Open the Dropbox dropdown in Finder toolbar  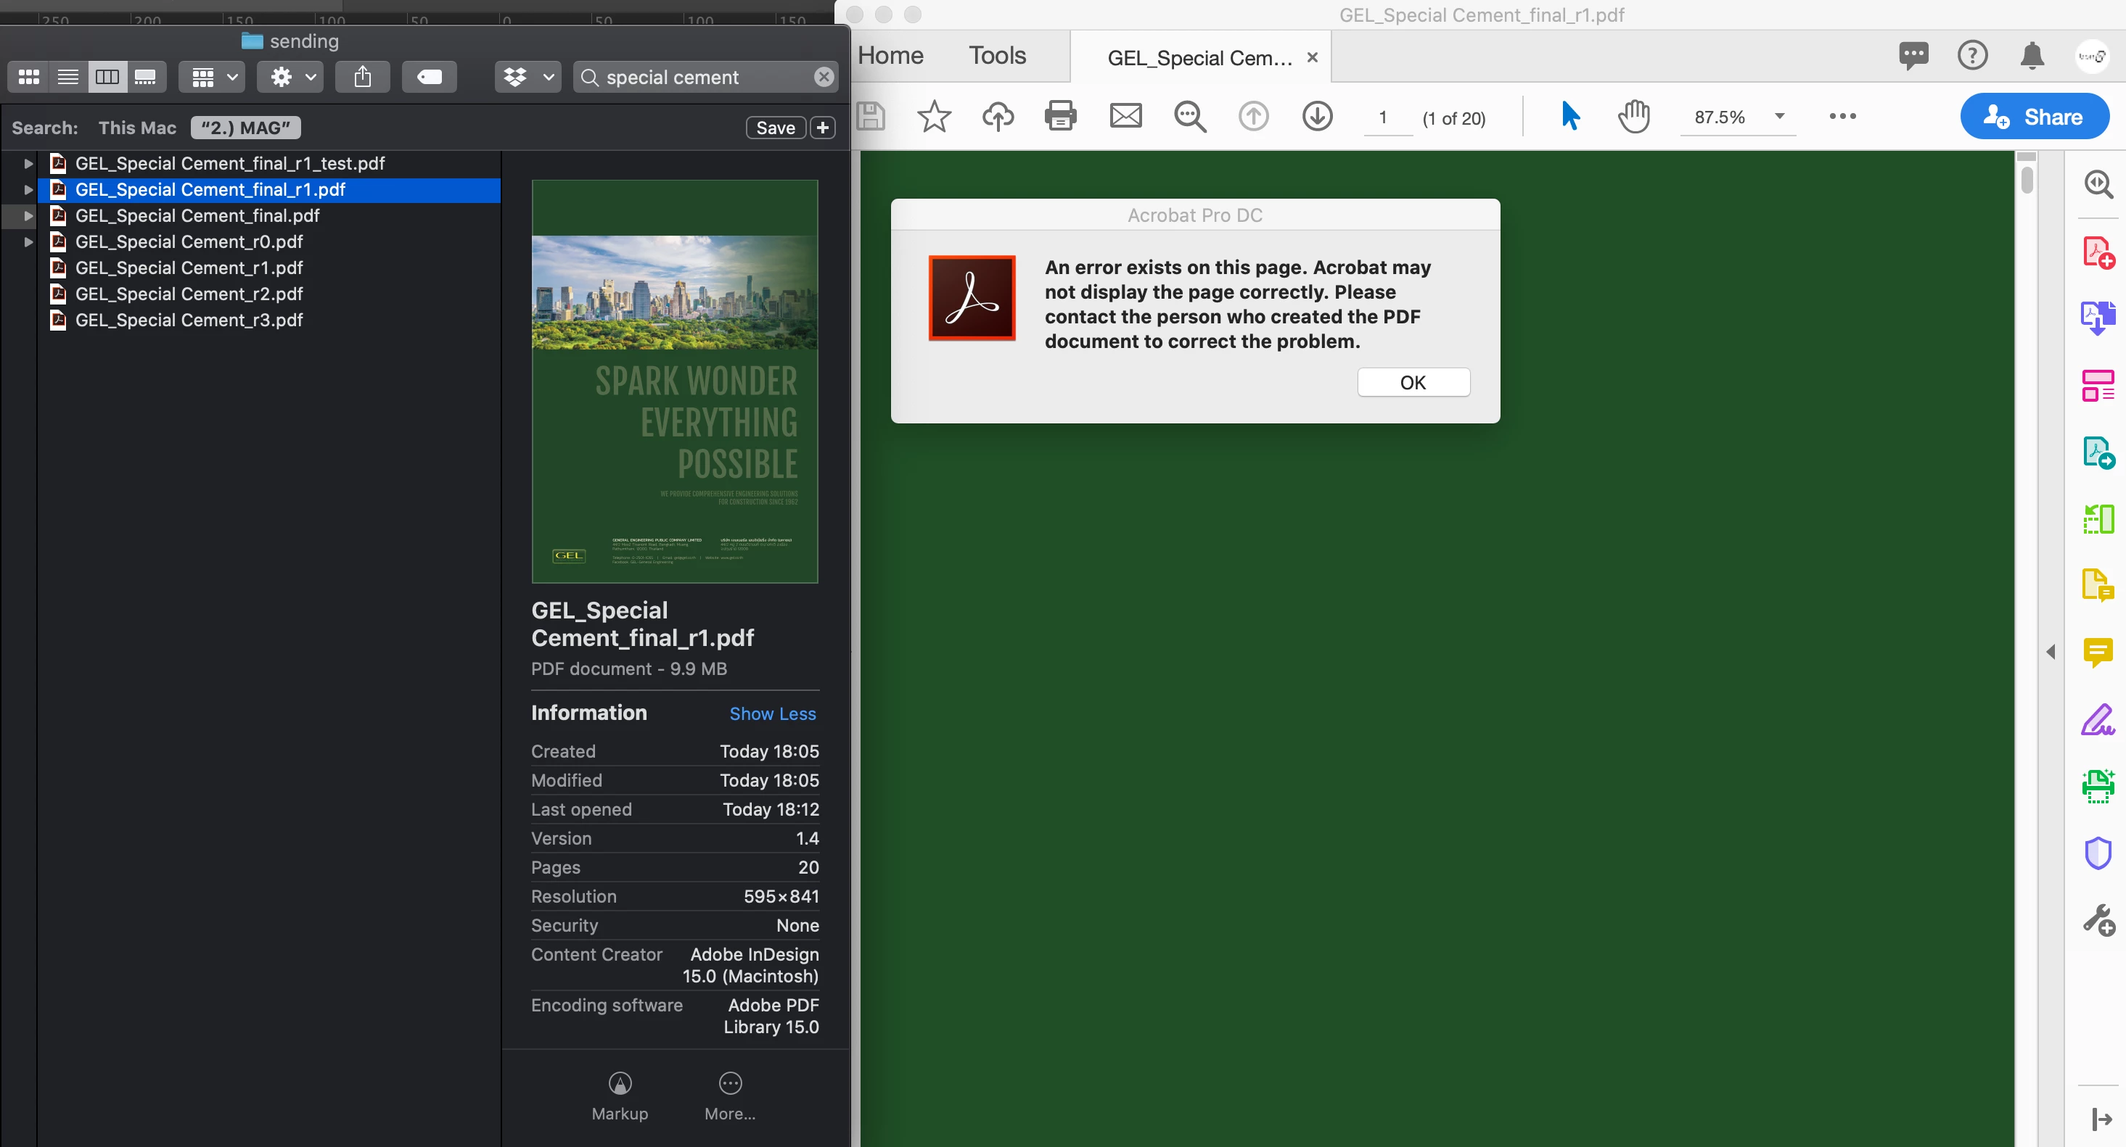[x=528, y=78]
